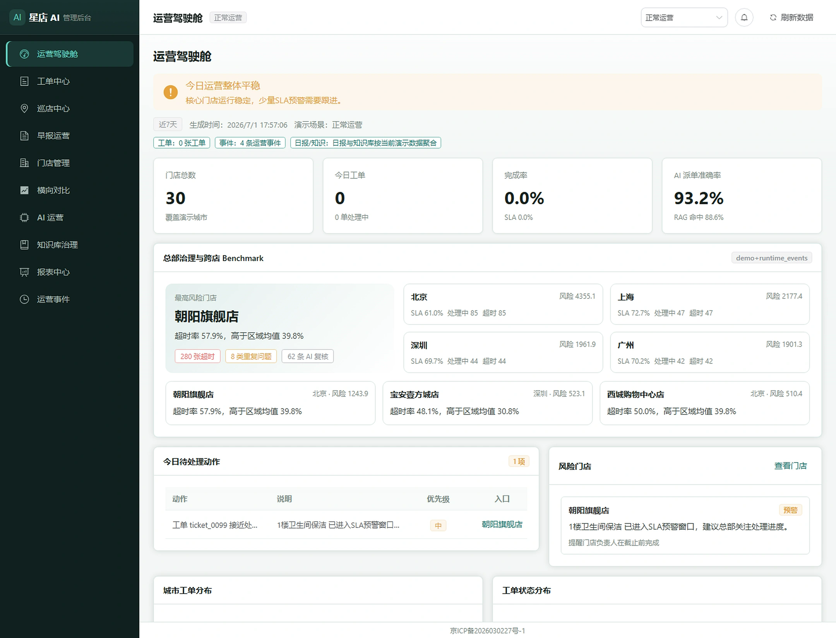Viewport: 836px width, 638px height.
Task: Select the 广州 city risk card
Action: (x=709, y=352)
